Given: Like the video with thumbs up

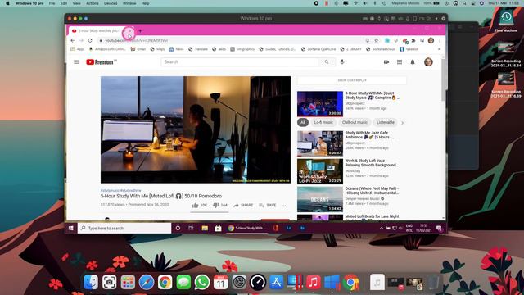Looking at the screenshot, I should [200, 205].
